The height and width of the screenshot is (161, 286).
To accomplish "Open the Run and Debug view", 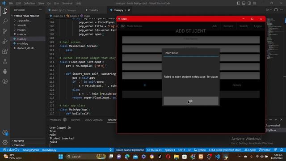I will [x=5, y=41].
